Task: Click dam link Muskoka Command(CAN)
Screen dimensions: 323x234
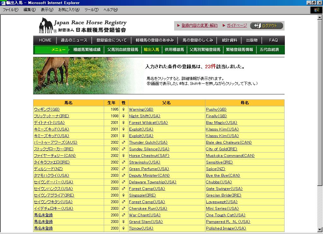Action: coord(230,156)
